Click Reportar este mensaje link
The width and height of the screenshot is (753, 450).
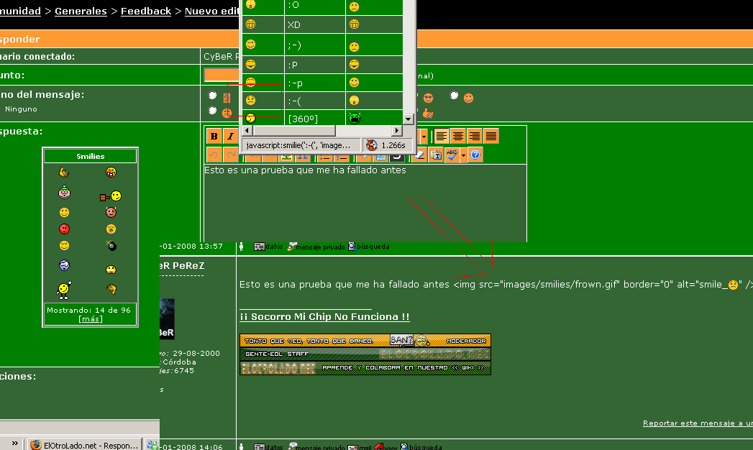[x=698, y=423]
